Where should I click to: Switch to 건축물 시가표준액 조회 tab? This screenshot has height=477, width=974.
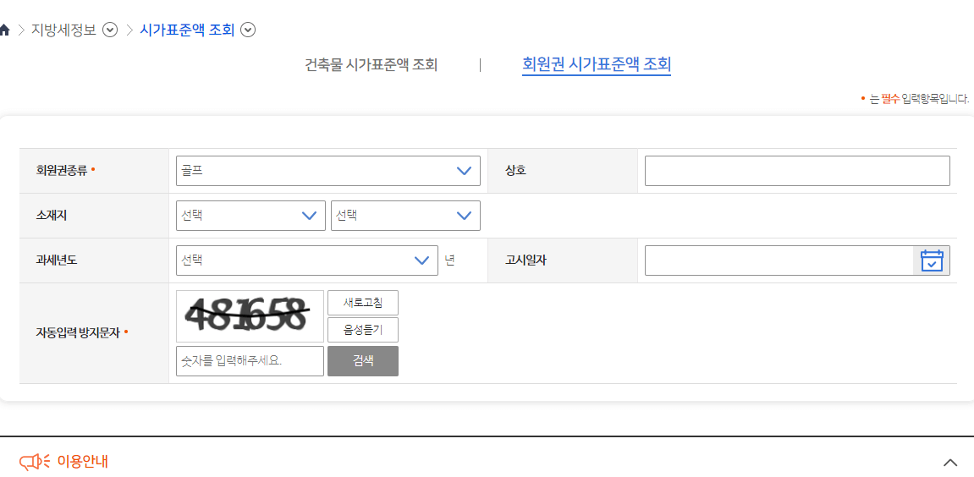[x=371, y=64]
